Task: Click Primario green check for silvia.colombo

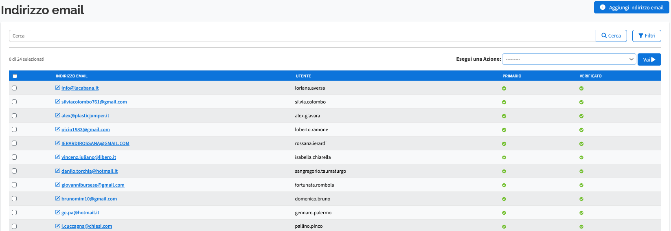Action: click(504, 102)
